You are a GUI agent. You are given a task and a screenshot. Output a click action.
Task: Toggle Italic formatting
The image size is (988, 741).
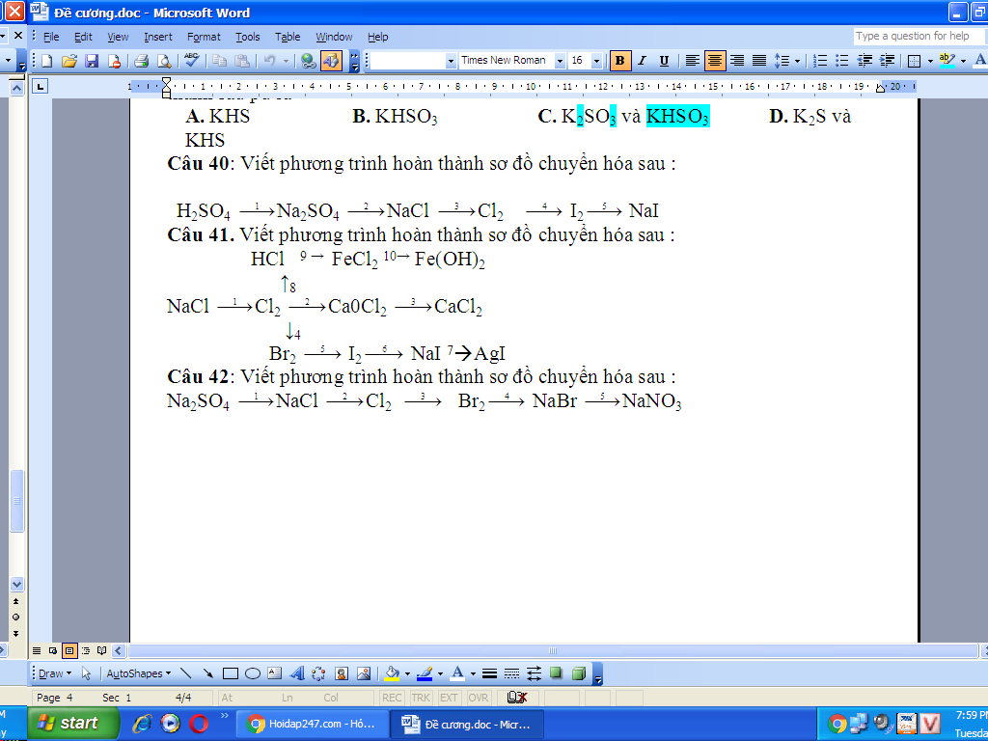coord(642,61)
